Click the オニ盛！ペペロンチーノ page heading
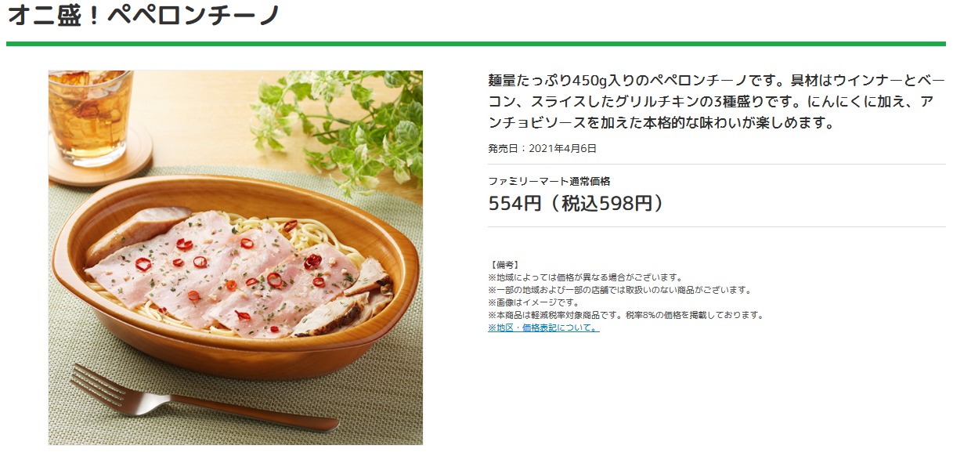Viewport: 953px width, 456px height. point(143,14)
